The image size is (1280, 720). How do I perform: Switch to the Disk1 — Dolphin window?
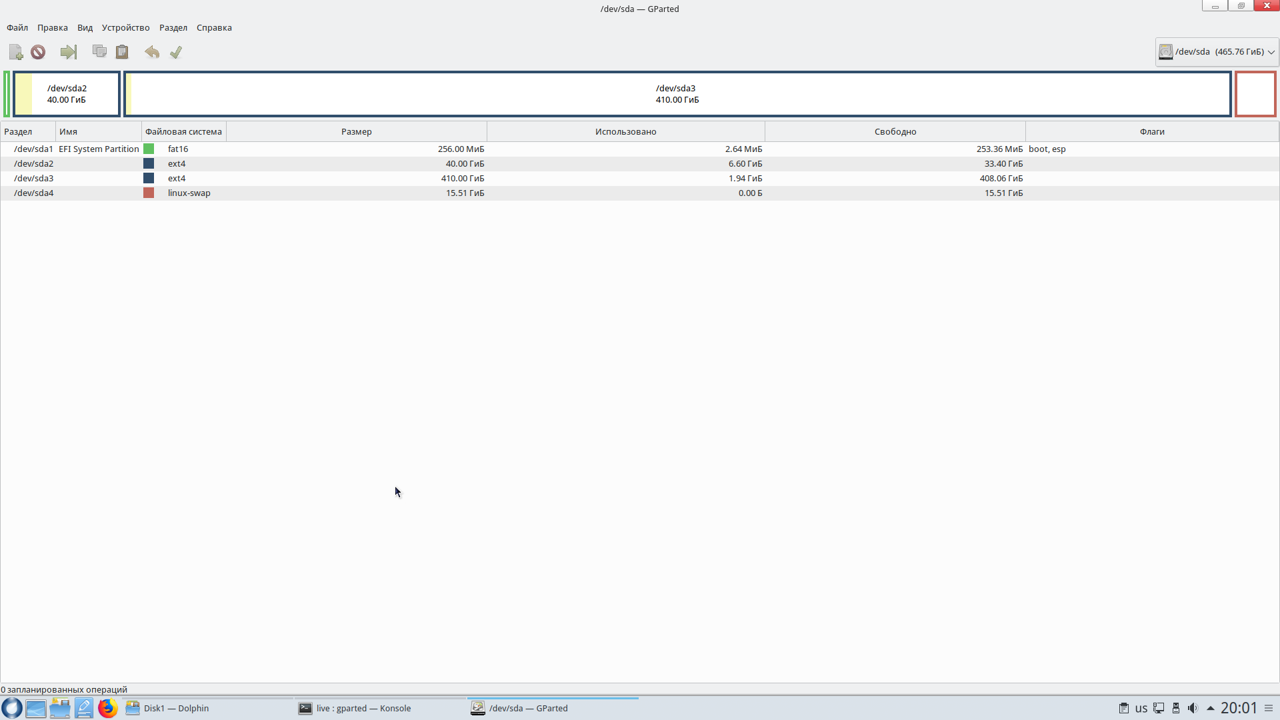(x=208, y=708)
